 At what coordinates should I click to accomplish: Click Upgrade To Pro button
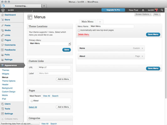[113, 10]
